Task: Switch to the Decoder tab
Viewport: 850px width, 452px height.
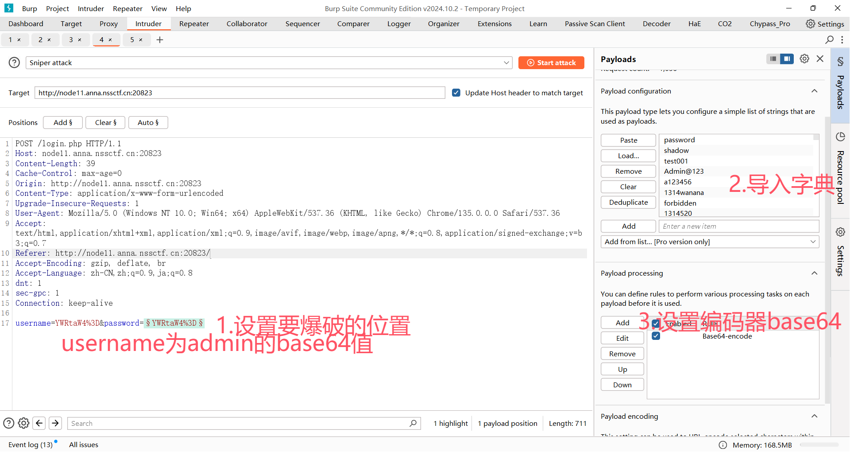Action: coord(657,24)
